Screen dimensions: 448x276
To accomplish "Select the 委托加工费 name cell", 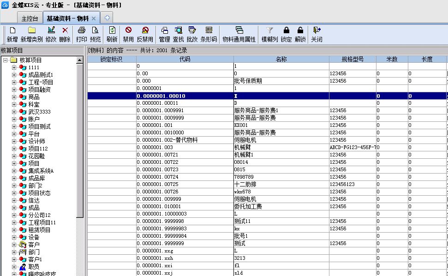I will pos(281,207).
